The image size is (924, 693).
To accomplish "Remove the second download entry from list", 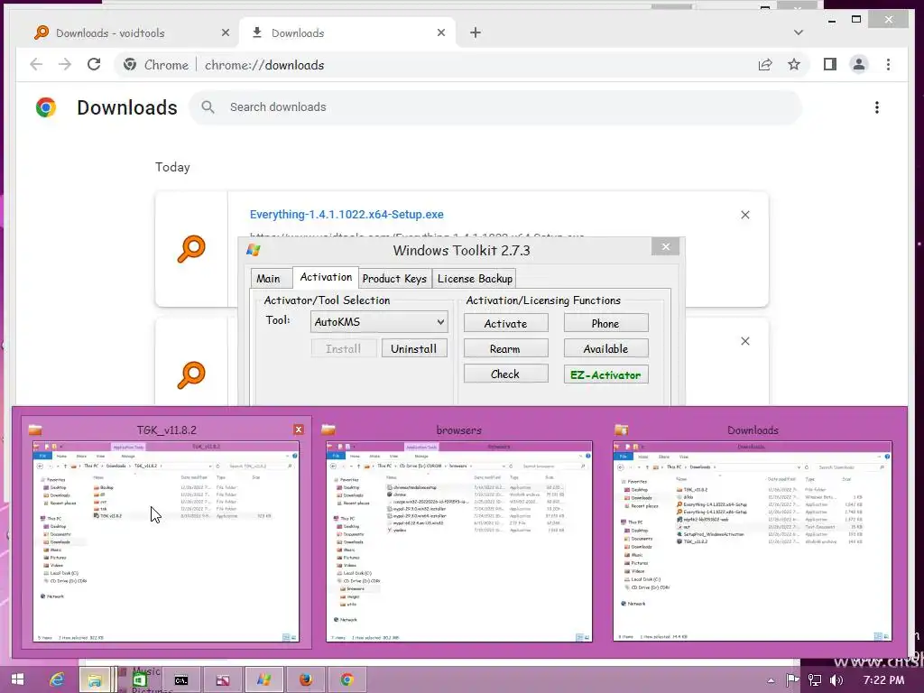I will click(x=744, y=341).
